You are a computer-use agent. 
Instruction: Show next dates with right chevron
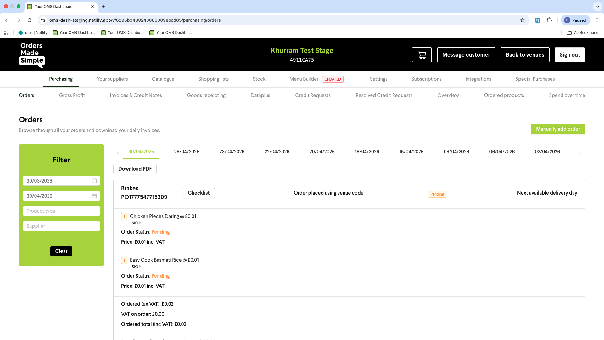[x=579, y=153]
